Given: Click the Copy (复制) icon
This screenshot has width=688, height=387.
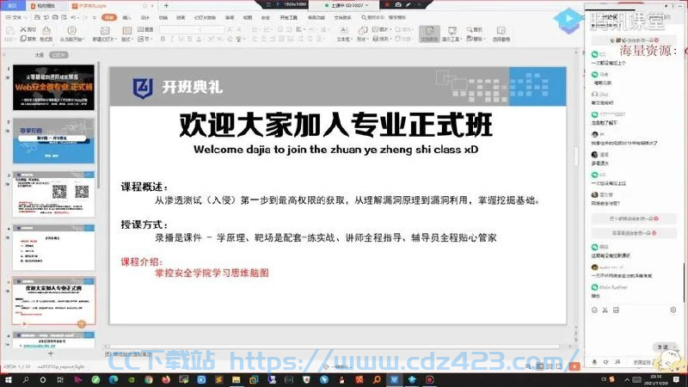Looking at the screenshot, I should [23, 39].
